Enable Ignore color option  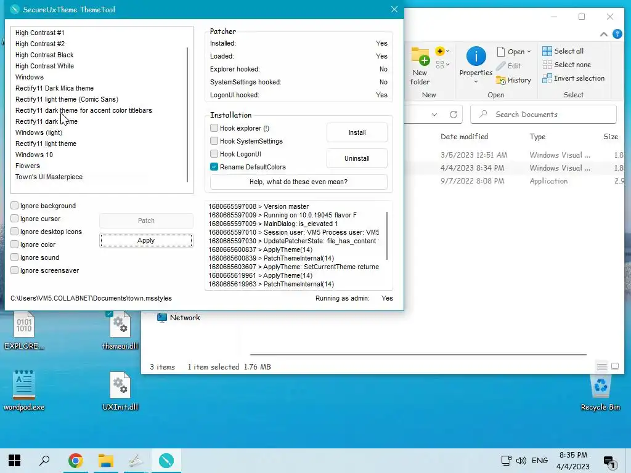(x=15, y=244)
